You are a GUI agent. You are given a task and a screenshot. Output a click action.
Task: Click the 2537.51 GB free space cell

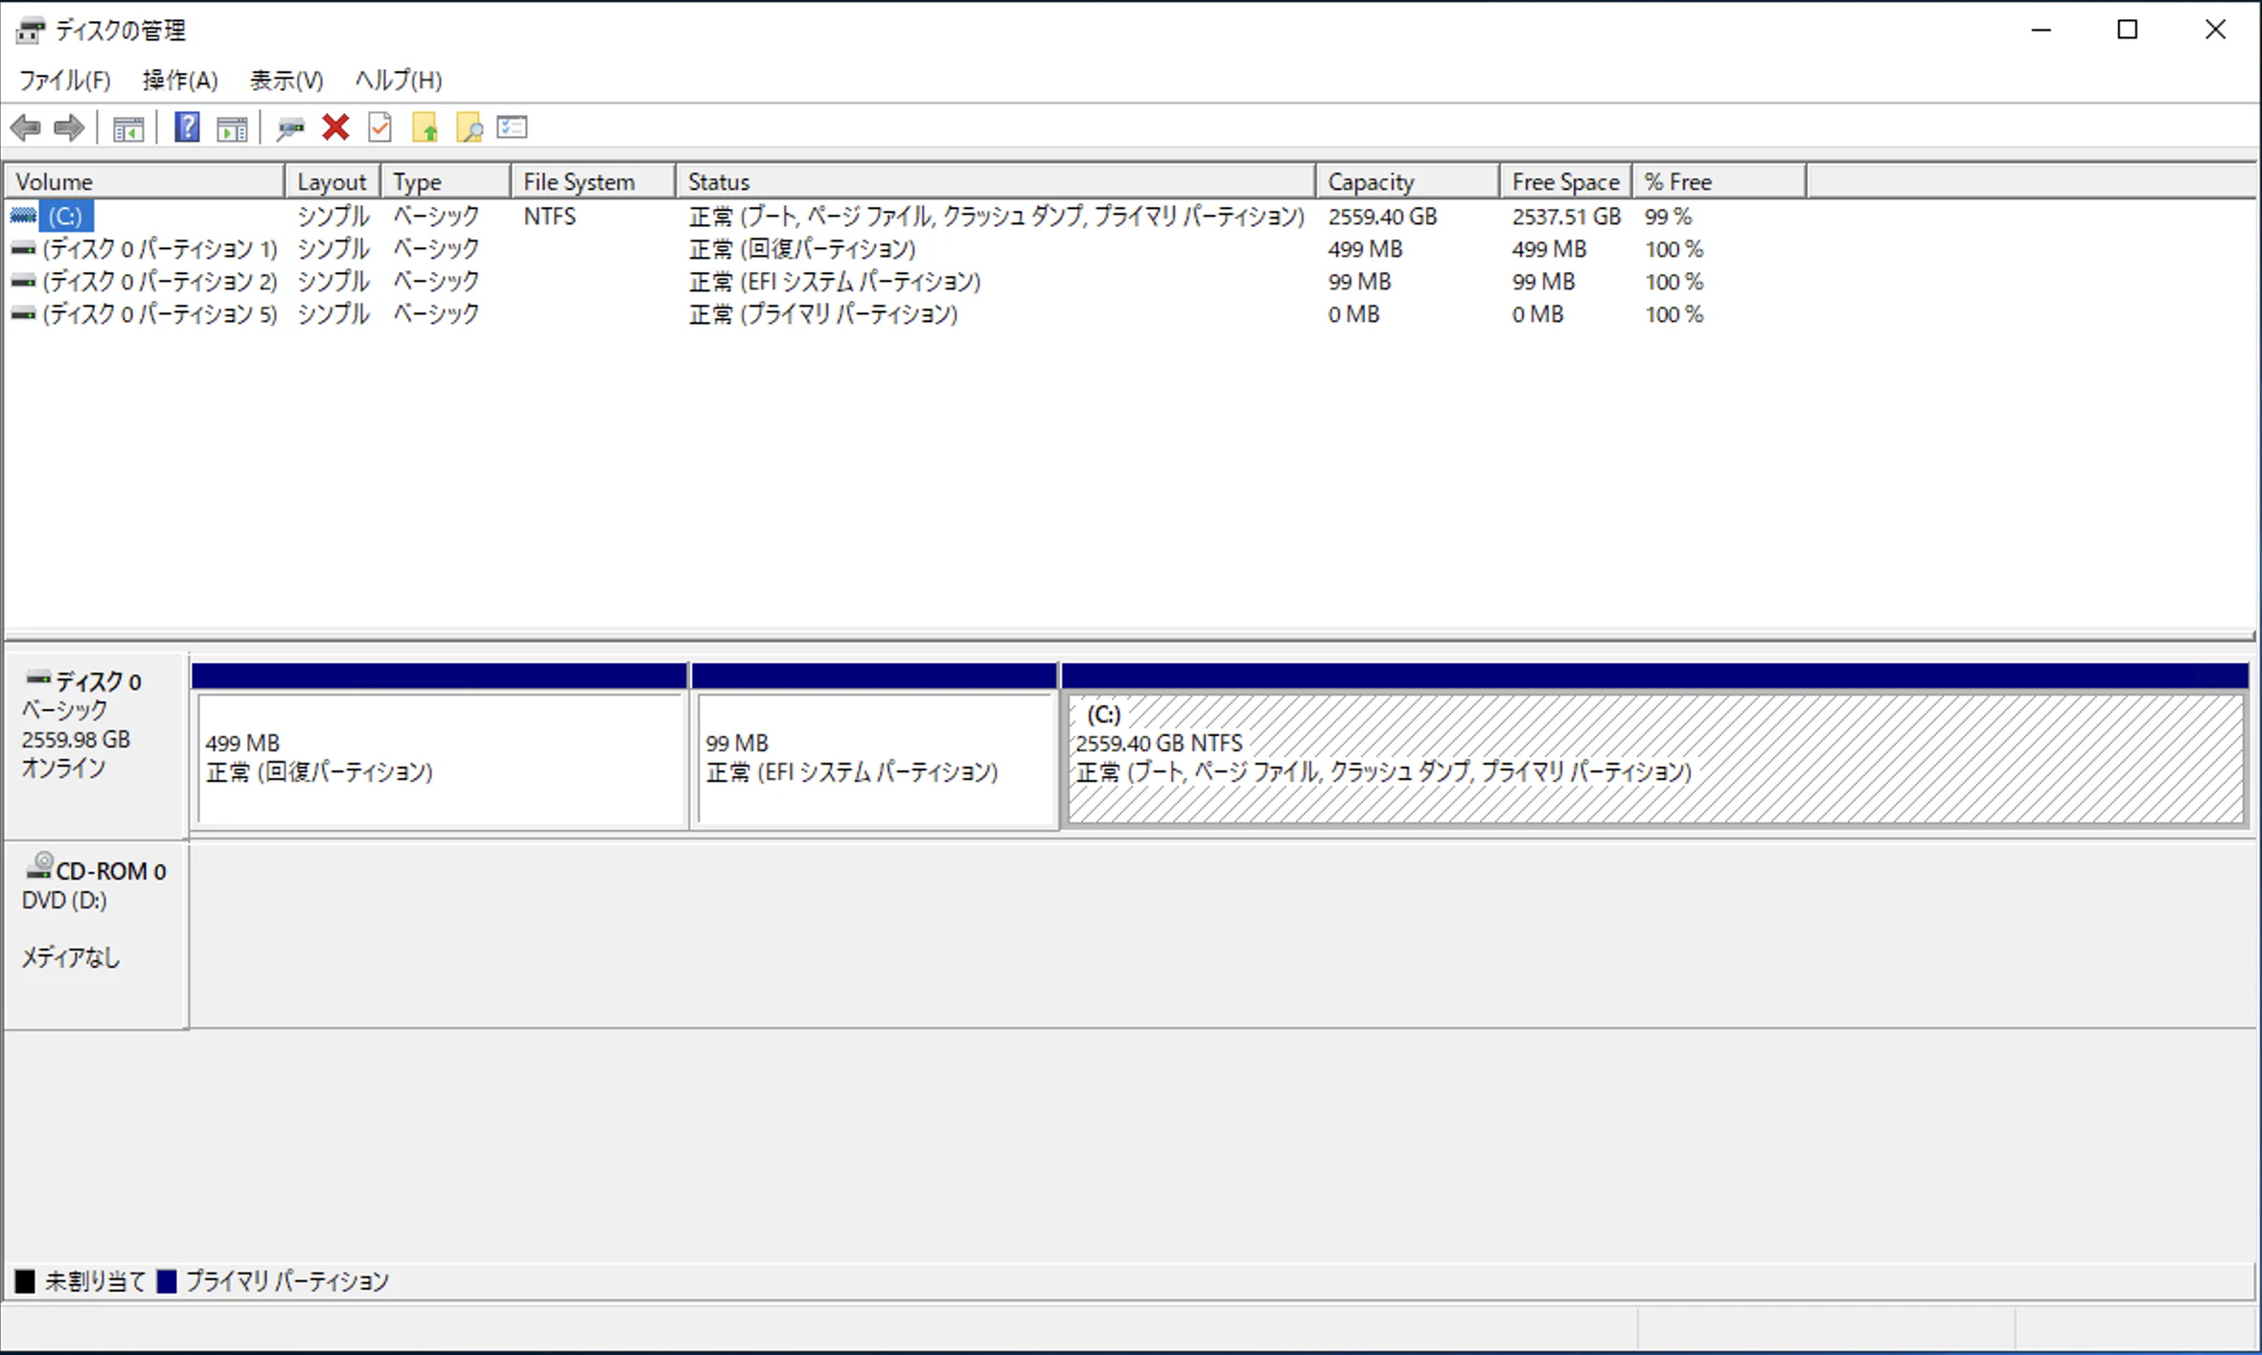tap(1566, 217)
